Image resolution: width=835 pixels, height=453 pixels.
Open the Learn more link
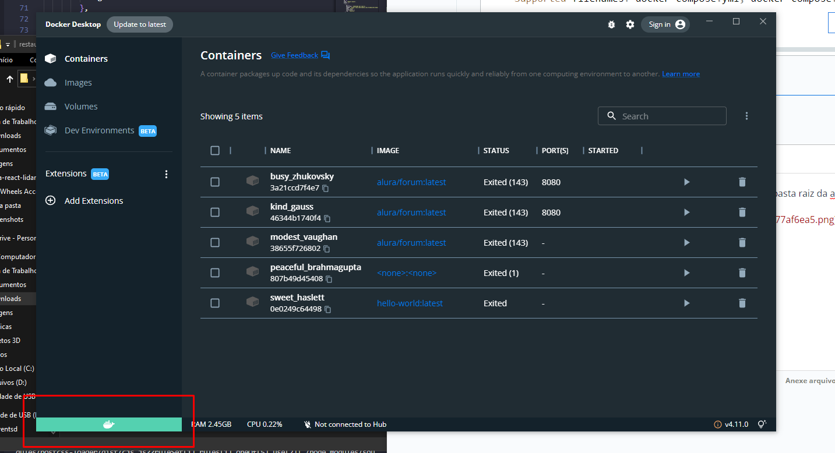(681, 74)
